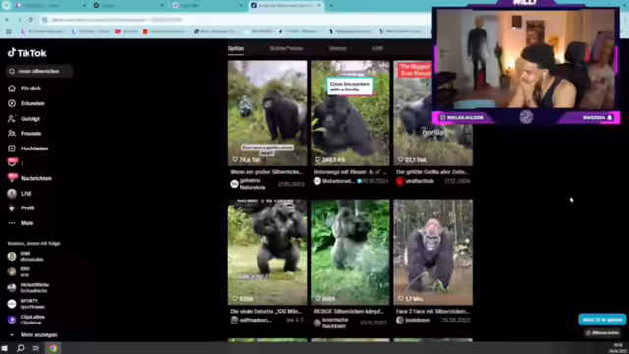Open the Close Encounters with a Gorilla video
The width and height of the screenshot is (629, 354).
pyautogui.click(x=350, y=113)
